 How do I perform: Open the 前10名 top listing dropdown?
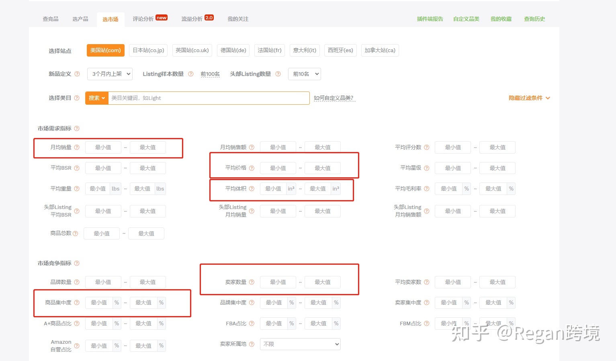[304, 74]
